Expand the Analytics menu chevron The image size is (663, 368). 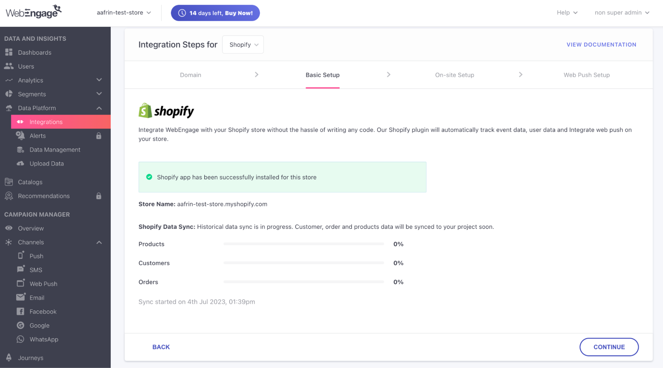tap(99, 80)
